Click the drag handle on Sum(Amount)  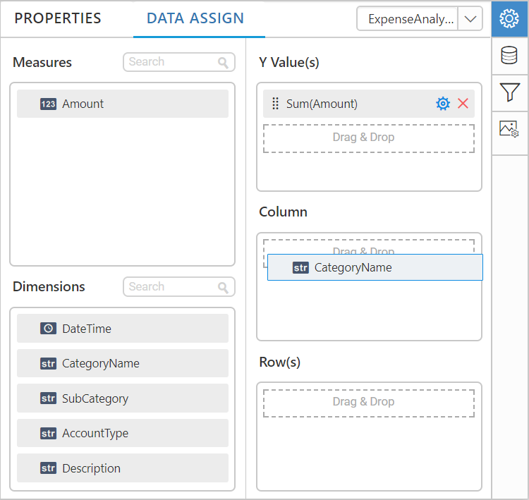coord(275,104)
